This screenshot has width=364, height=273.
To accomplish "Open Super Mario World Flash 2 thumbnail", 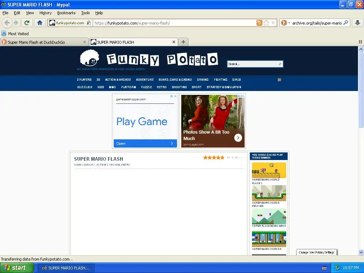I will click(269, 170).
